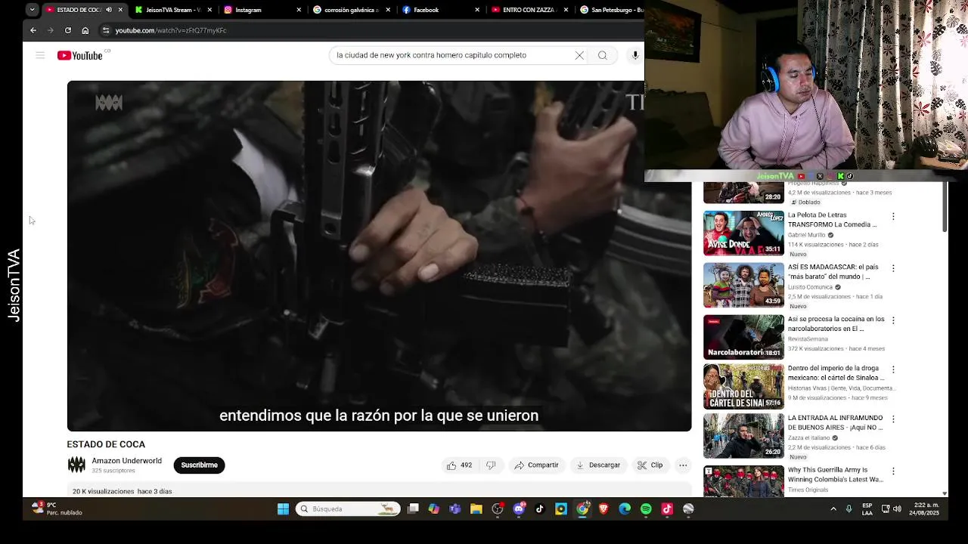Screen dimensions: 968x544
Task: Navigate back in the browser
Action: tap(33, 30)
